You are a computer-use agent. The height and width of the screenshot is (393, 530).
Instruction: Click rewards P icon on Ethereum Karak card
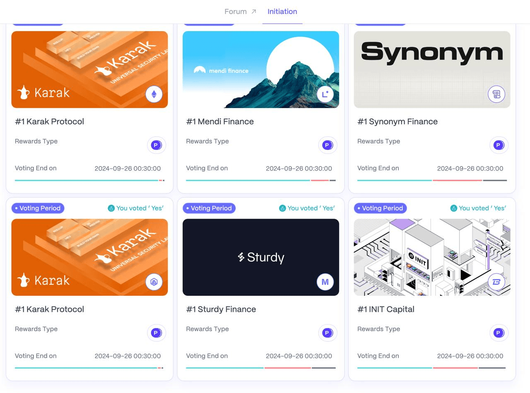157,145
